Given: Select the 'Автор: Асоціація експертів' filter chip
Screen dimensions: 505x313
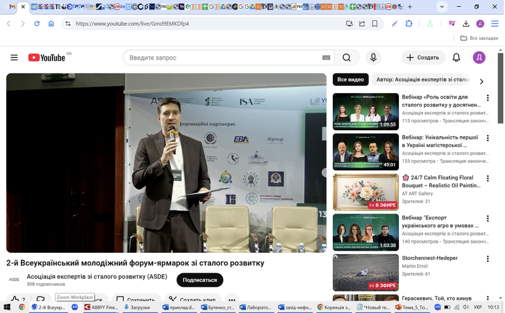Looking at the screenshot, I should point(423,80).
